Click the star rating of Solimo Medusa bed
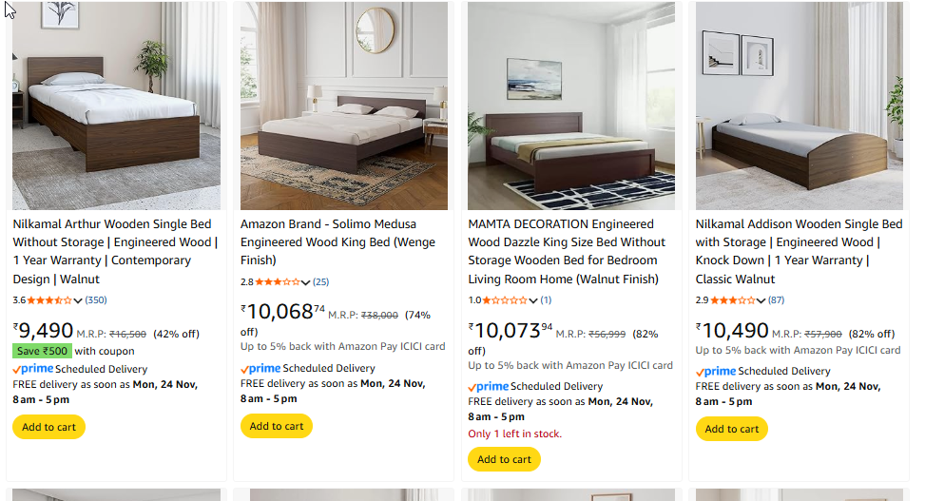Viewport: 925px width, 501px height. point(278,282)
